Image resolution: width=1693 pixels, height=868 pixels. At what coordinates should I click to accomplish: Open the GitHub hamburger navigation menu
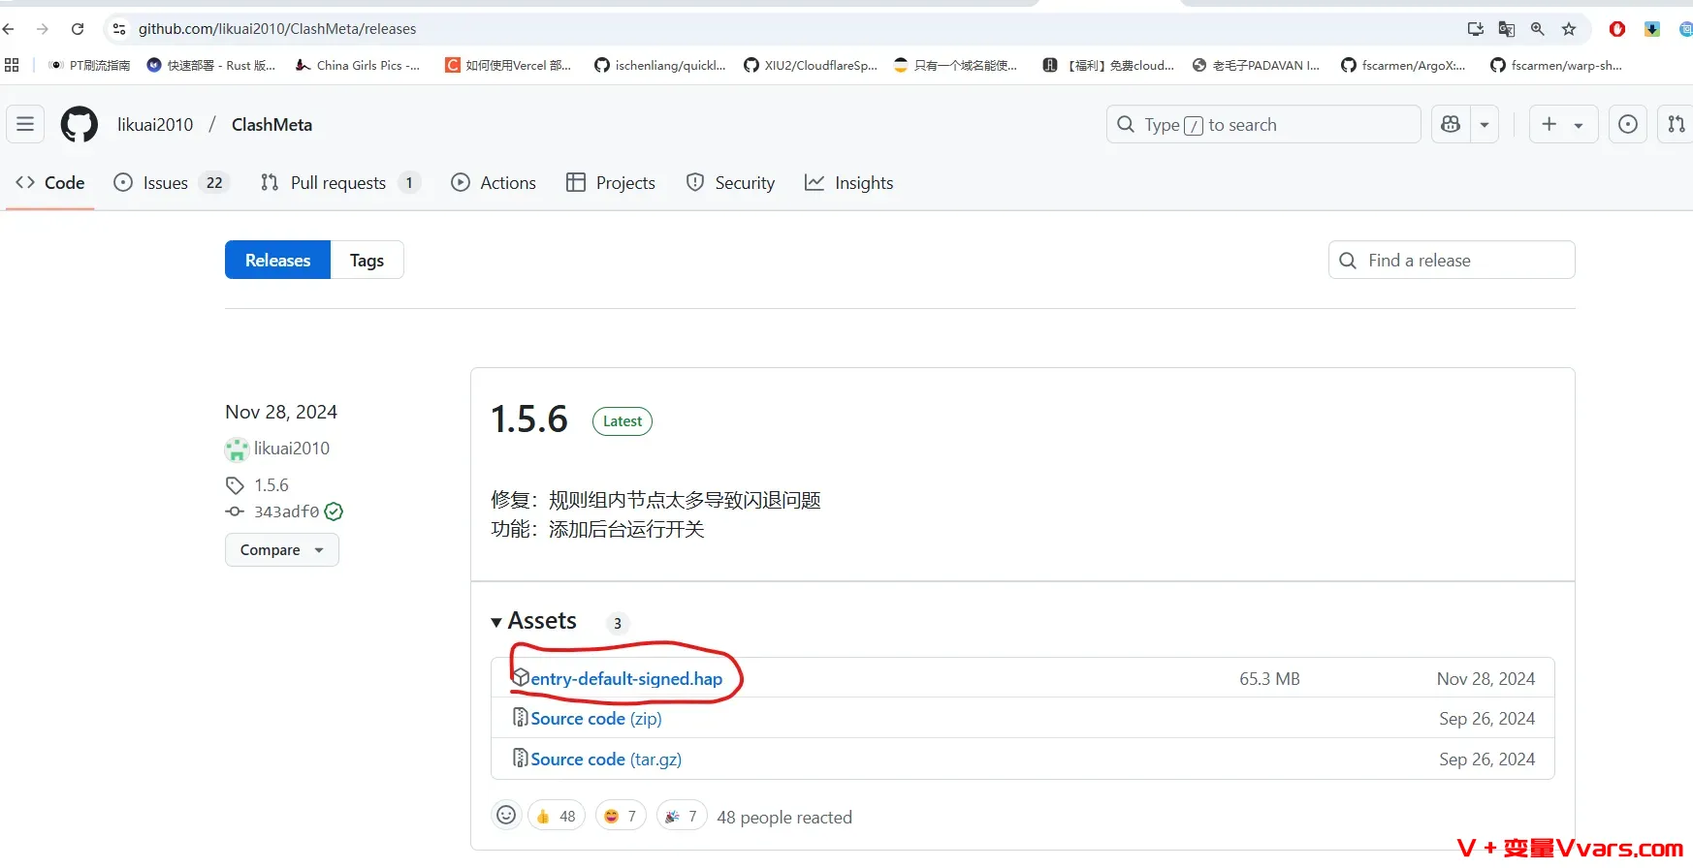(25, 124)
